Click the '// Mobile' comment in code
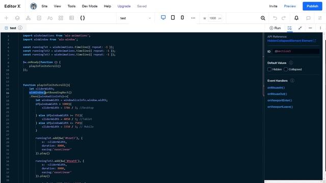 pos(87,127)
